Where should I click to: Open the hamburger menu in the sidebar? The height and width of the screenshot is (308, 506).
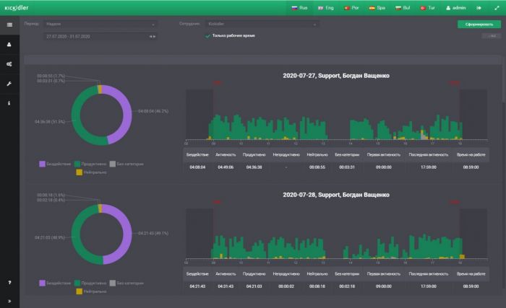9,25
